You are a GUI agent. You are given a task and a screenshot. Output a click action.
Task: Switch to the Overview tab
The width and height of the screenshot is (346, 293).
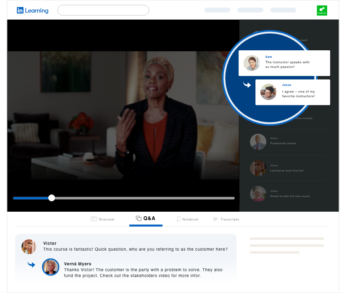(102, 219)
